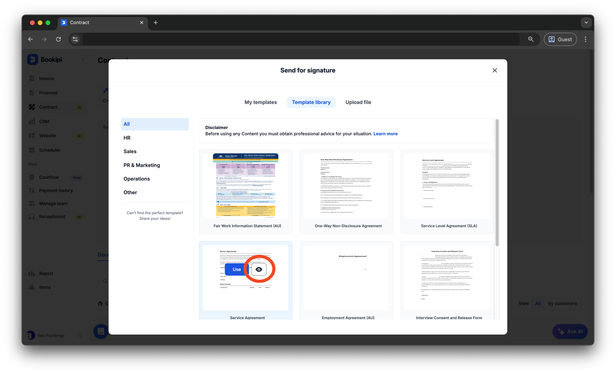616x374 pixels.
Task: Select the All view option
Action: pos(538,303)
